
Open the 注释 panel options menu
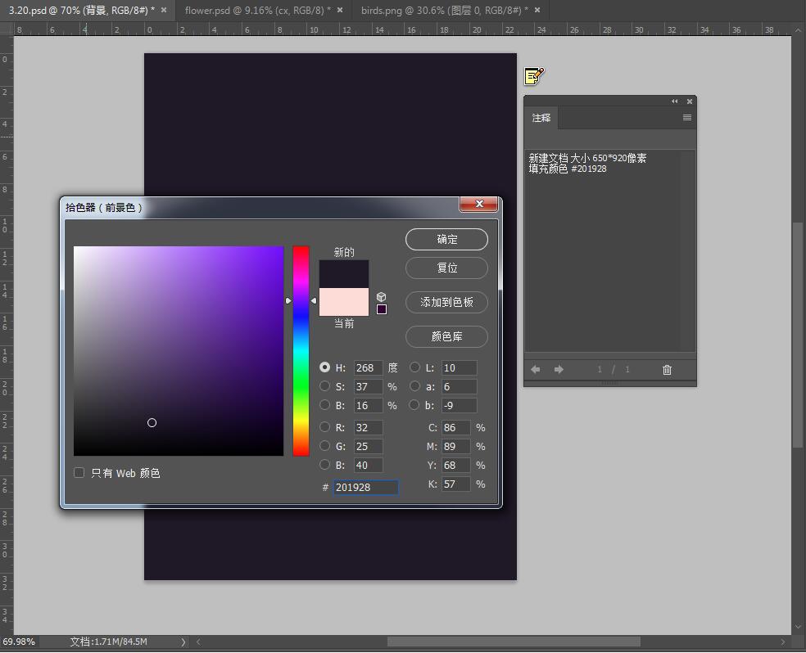click(686, 118)
